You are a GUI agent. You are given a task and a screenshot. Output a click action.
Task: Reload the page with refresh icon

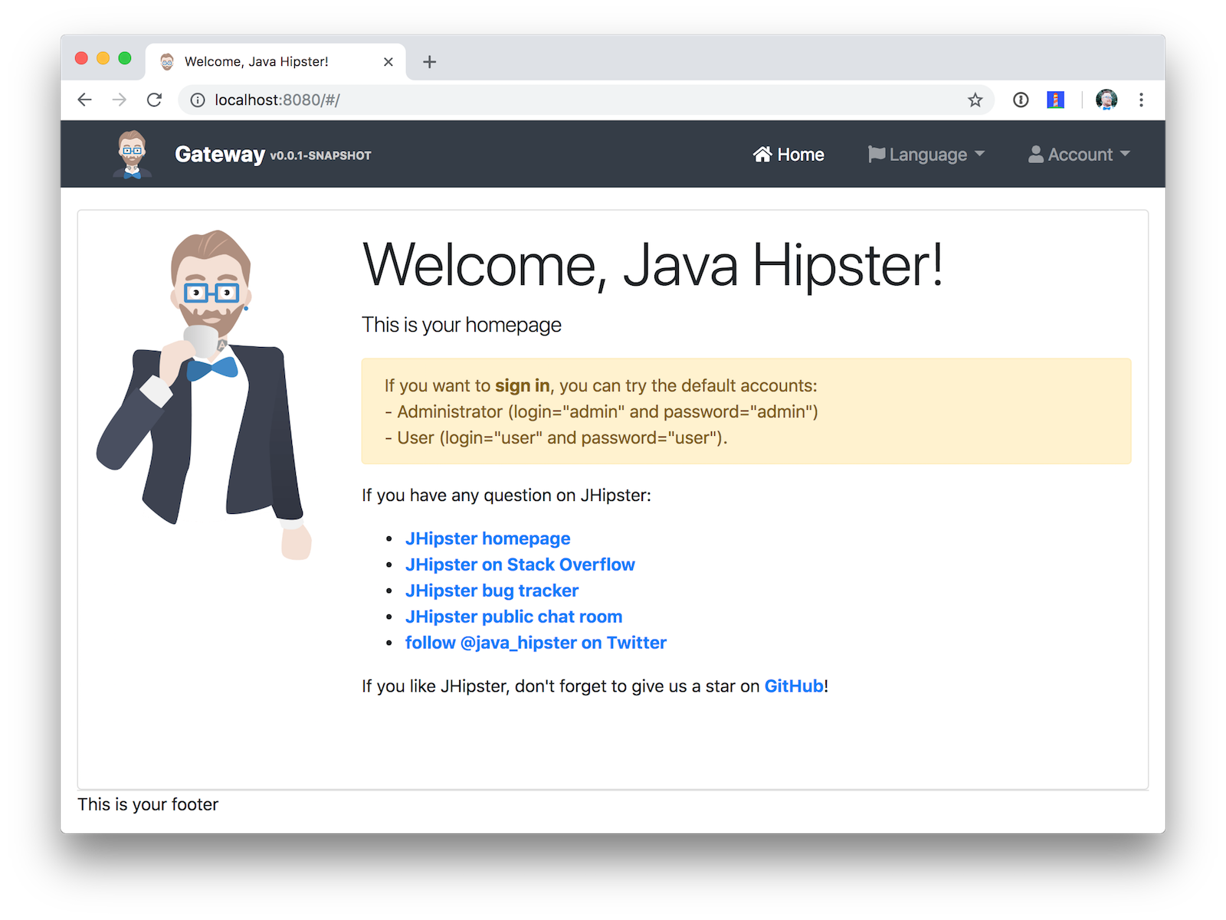[x=154, y=100]
